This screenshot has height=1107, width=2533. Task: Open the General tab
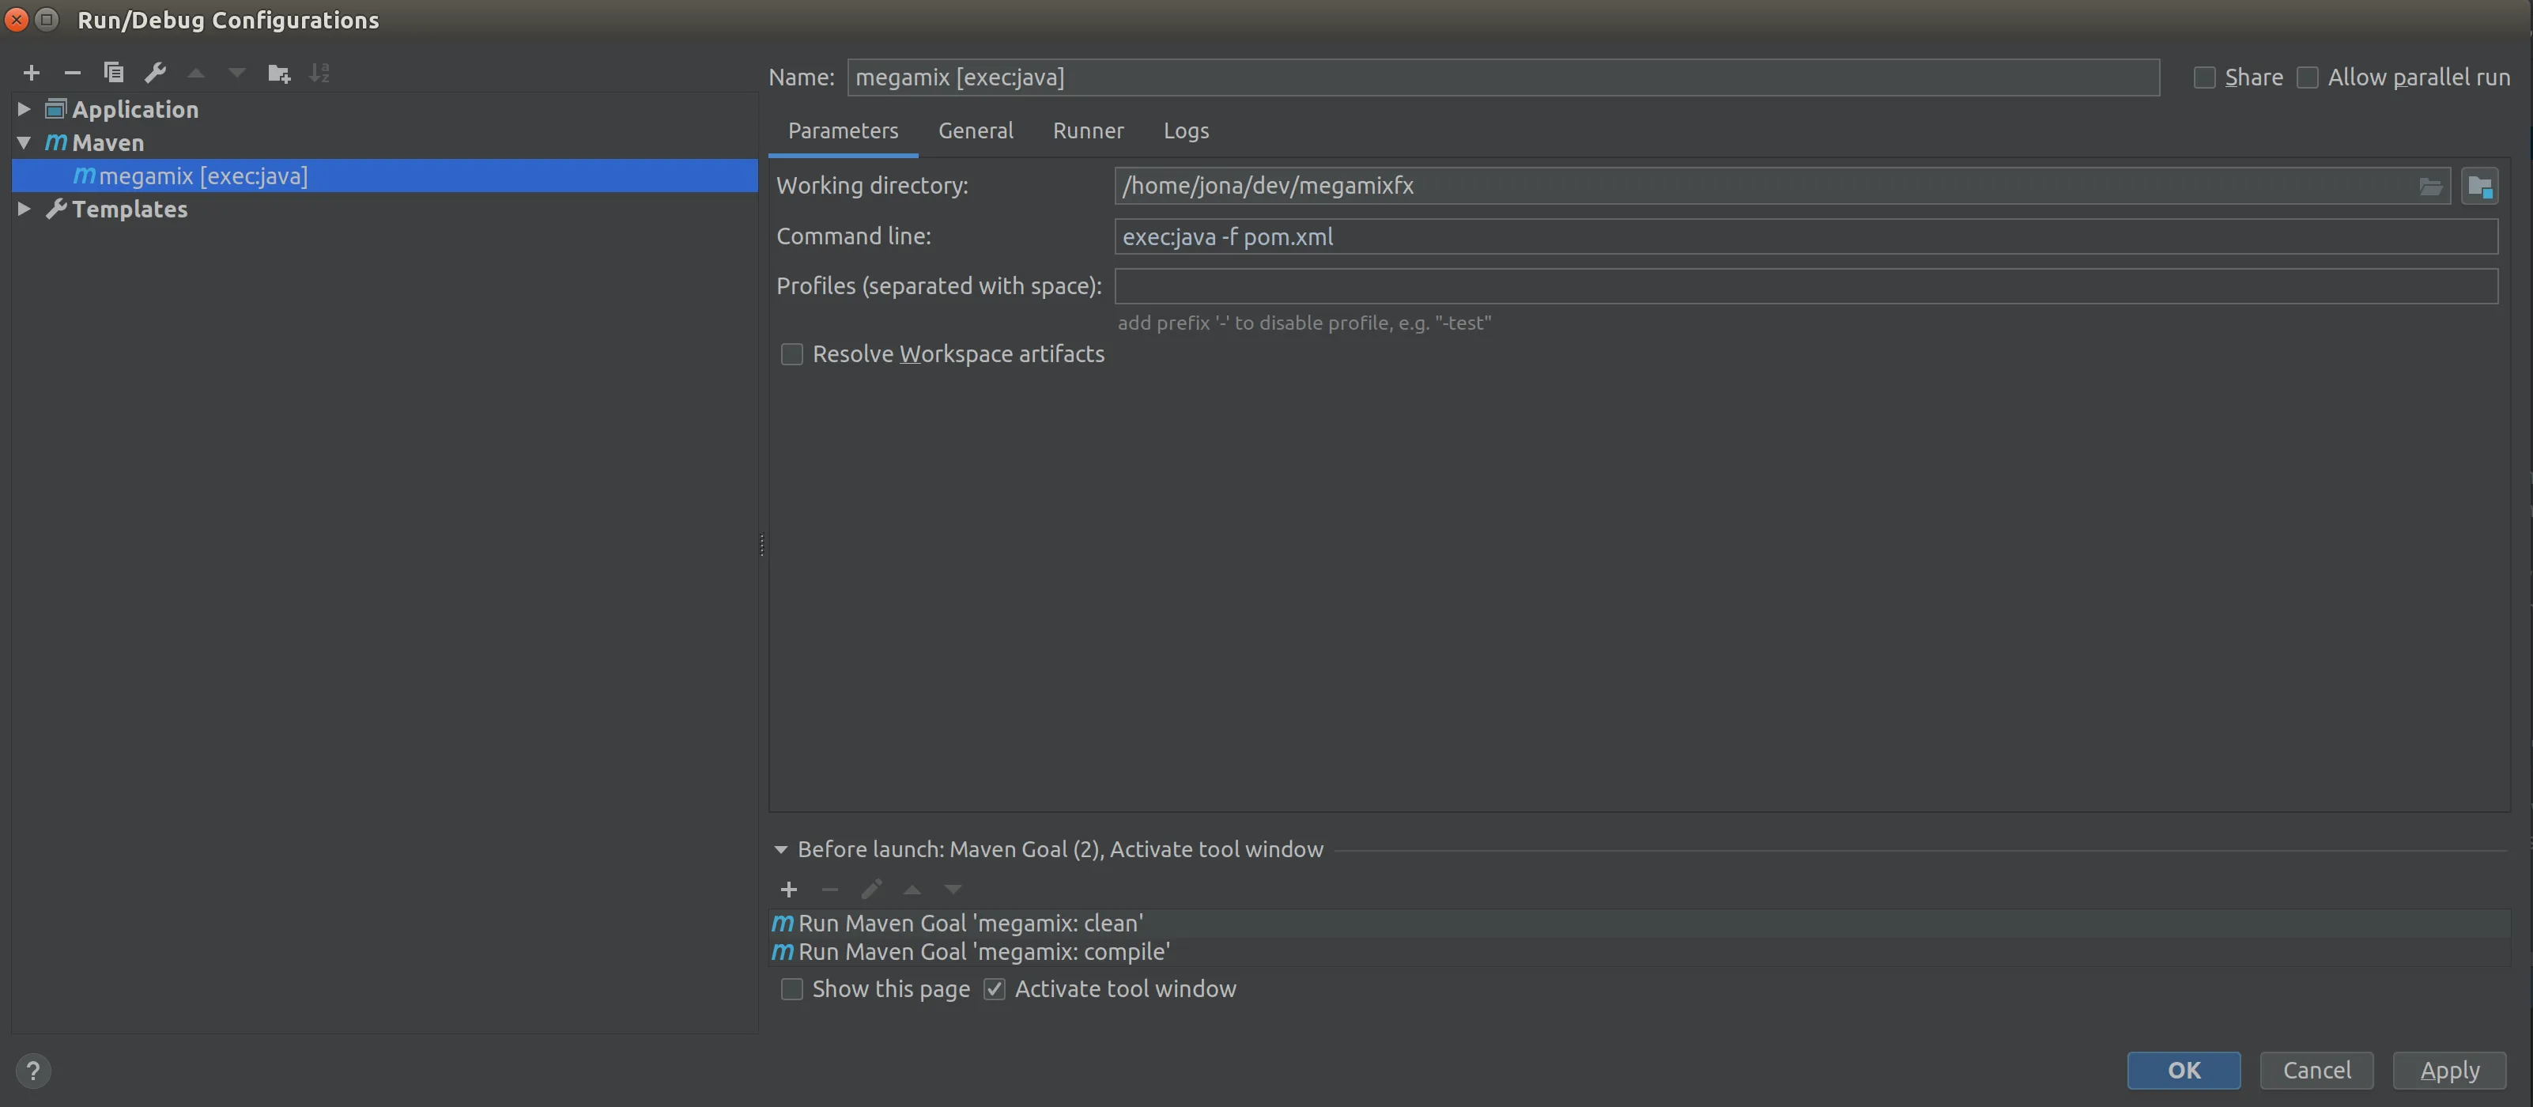click(x=976, y=130)
